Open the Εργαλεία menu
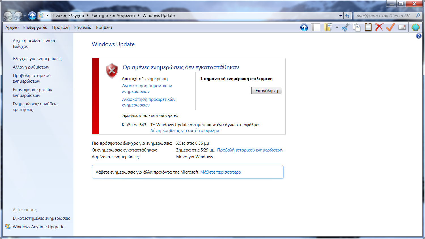This screenshot has width=425, height=239. click(83, 27)
